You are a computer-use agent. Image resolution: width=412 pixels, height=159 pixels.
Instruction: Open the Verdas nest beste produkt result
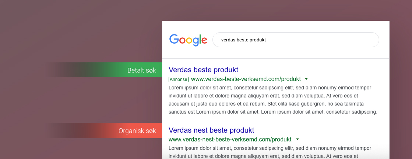(211, 130)
